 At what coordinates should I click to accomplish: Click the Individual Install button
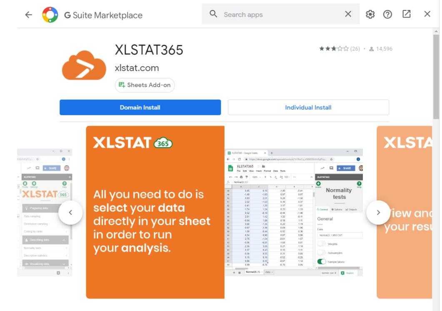coord(308,108)
